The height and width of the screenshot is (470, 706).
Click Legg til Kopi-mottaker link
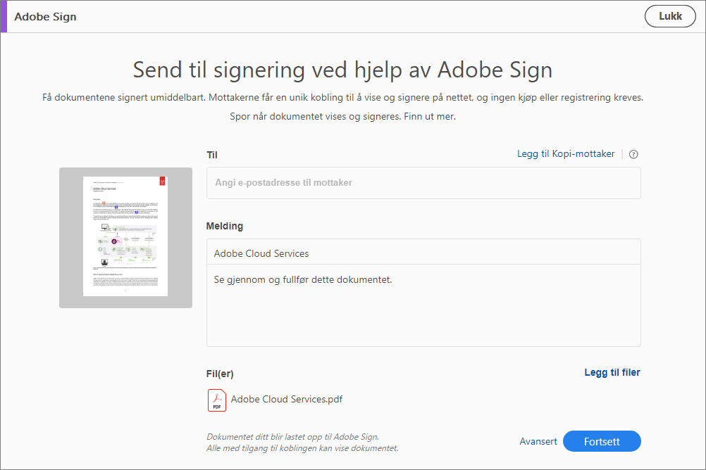[x=566, y=154]
